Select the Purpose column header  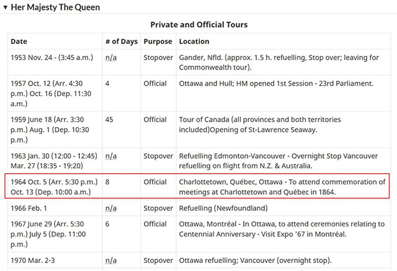158,42
